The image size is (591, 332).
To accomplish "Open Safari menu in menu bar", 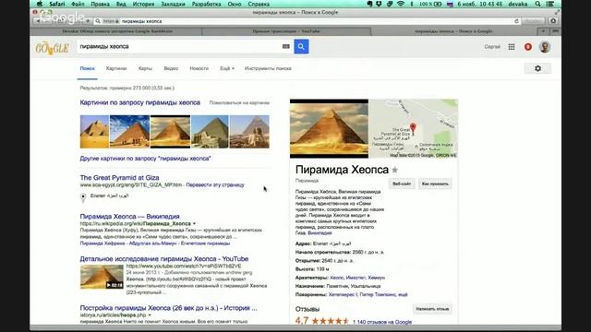I will click(x=57, y=4).
